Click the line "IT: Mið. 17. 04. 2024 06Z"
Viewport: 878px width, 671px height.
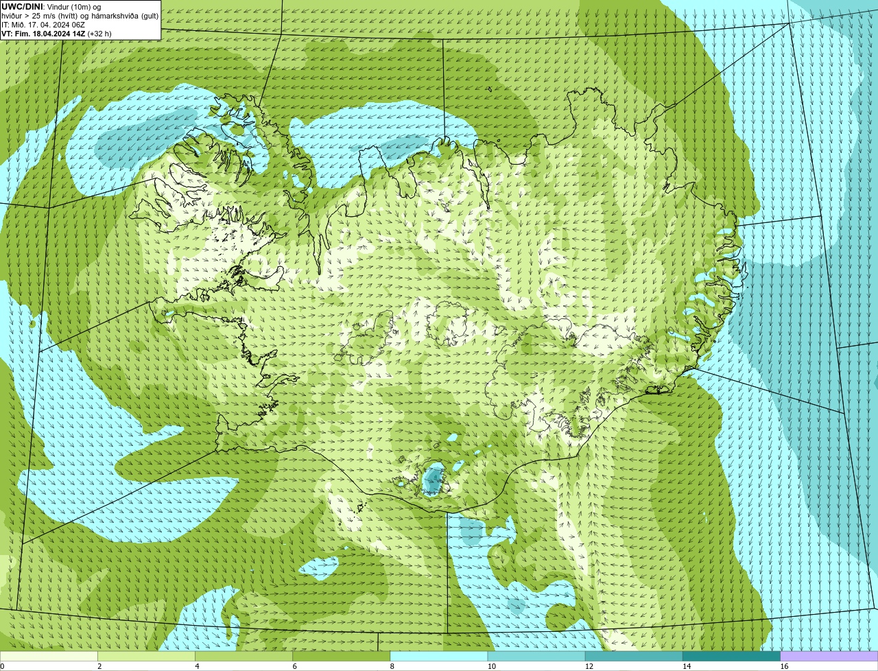click(x=43, y=24)
